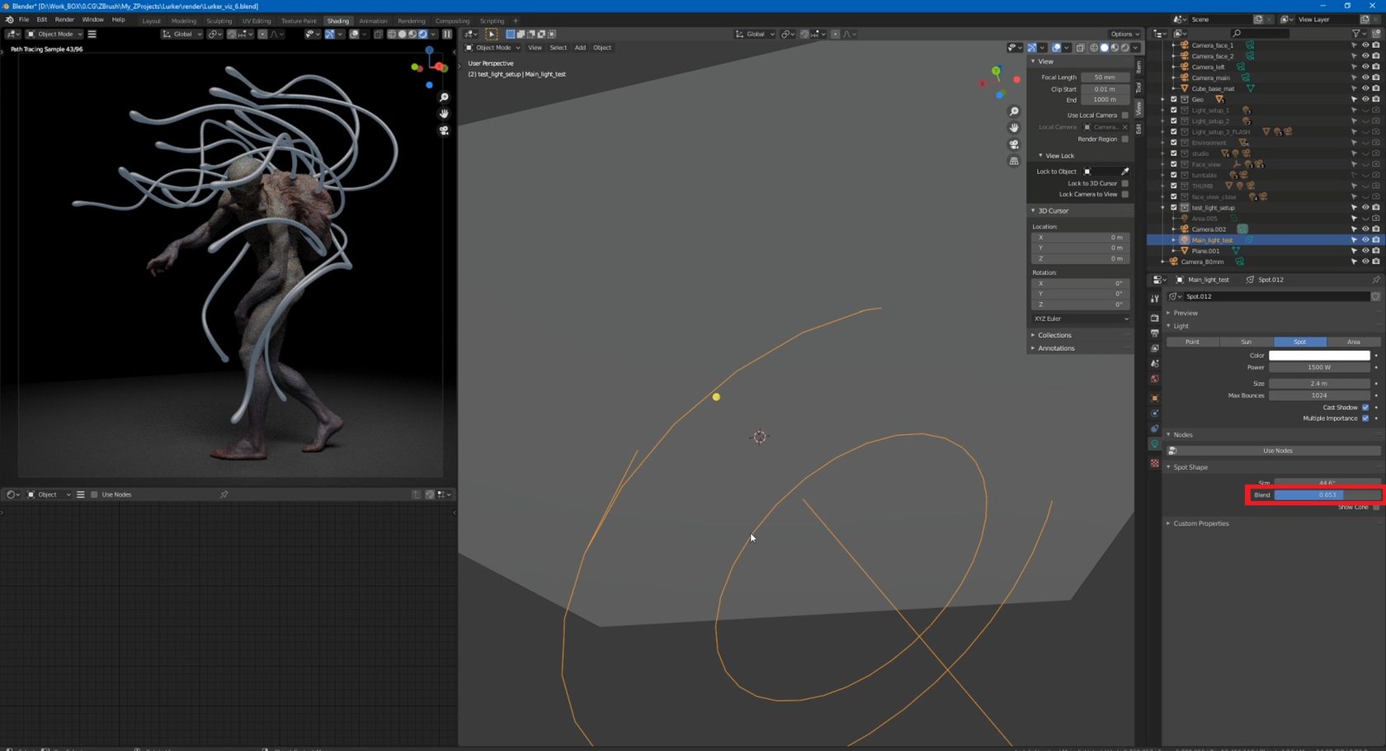Enable the Show Cone checkbox
This screenshot has height=751, width=1386.
(x=1375, y=508)
